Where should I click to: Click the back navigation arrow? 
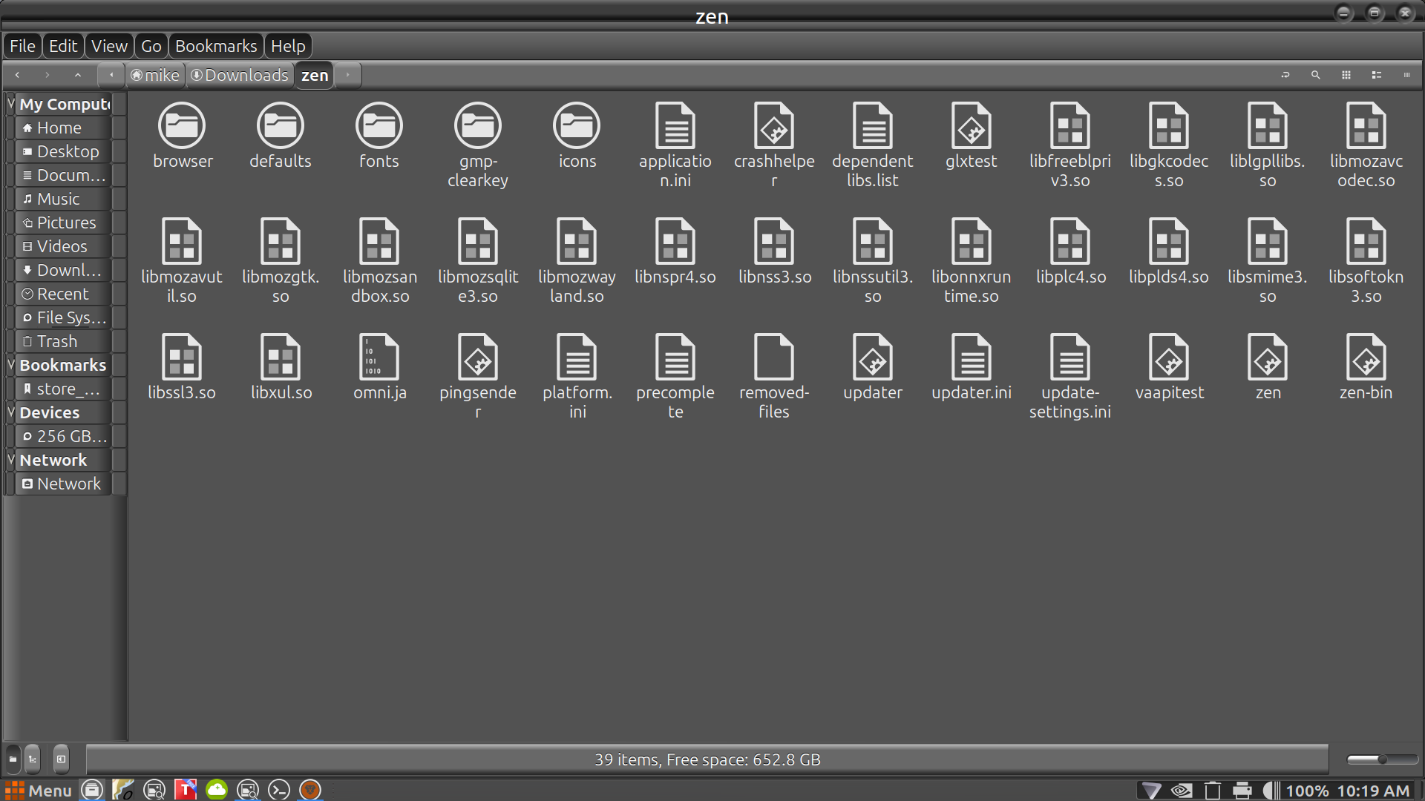pos(18,75)
